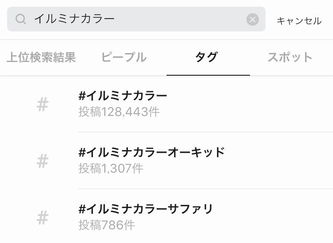This screenshot has width=333, height=243.
Task: Open the #イルミナカラーサファリ hashtag result
Action: pos(146,209)
